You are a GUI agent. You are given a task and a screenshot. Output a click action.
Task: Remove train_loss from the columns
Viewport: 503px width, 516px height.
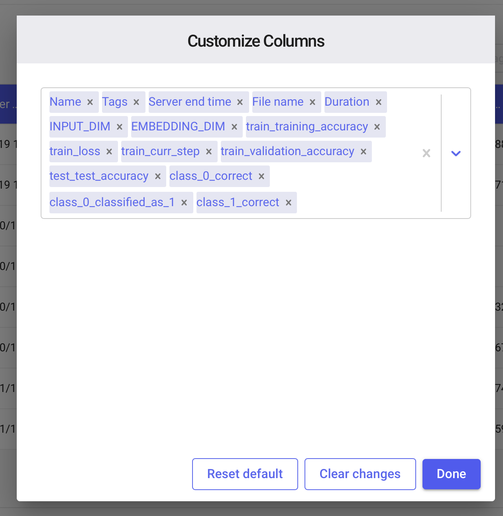(x=109, y=152)
